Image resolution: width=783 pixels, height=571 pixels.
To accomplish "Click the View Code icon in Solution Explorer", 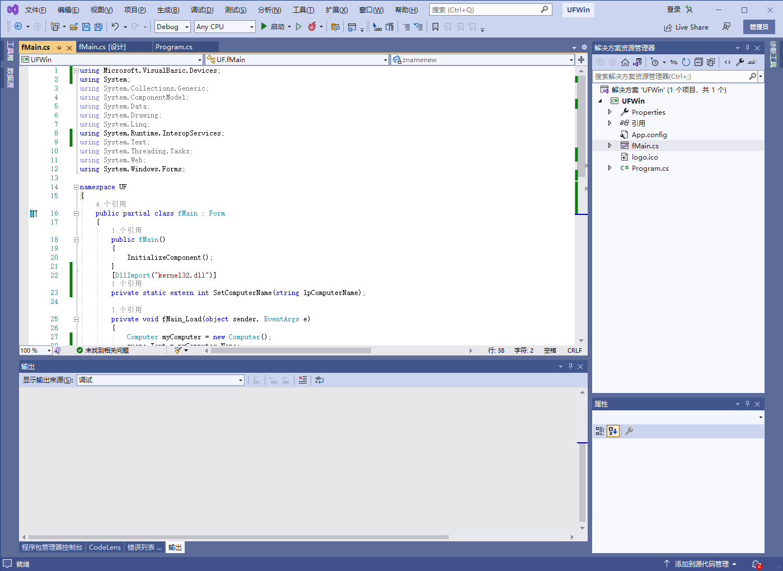I will tap(728, 62).
